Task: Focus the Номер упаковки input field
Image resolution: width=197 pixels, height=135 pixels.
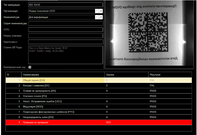Action: 65,36
